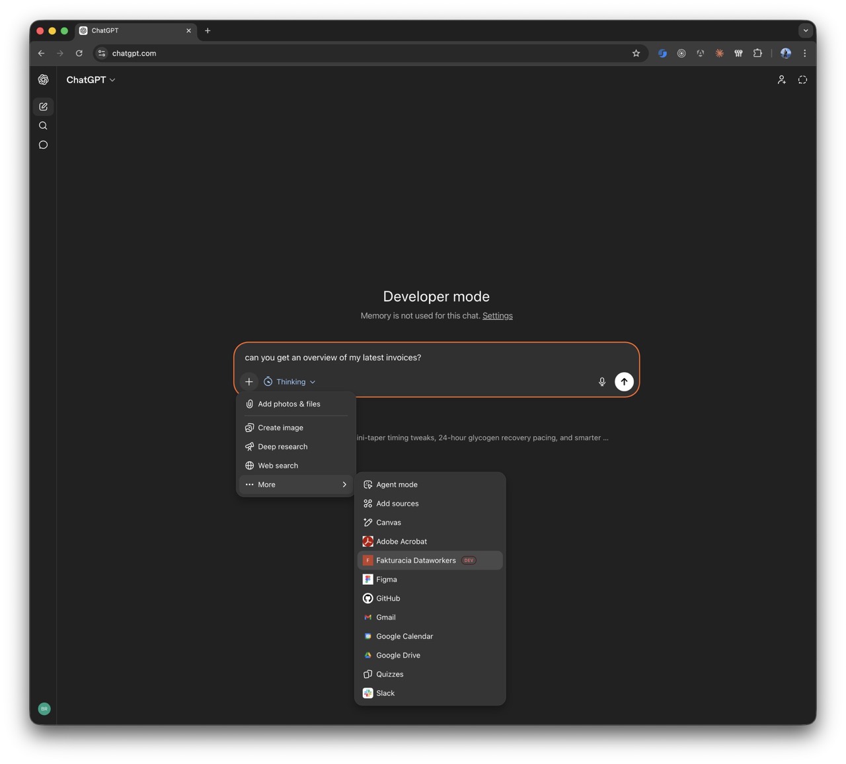Bookmark this page with the star icon
Viewport: 846px width, 764px height.
[x=636, y=54]
